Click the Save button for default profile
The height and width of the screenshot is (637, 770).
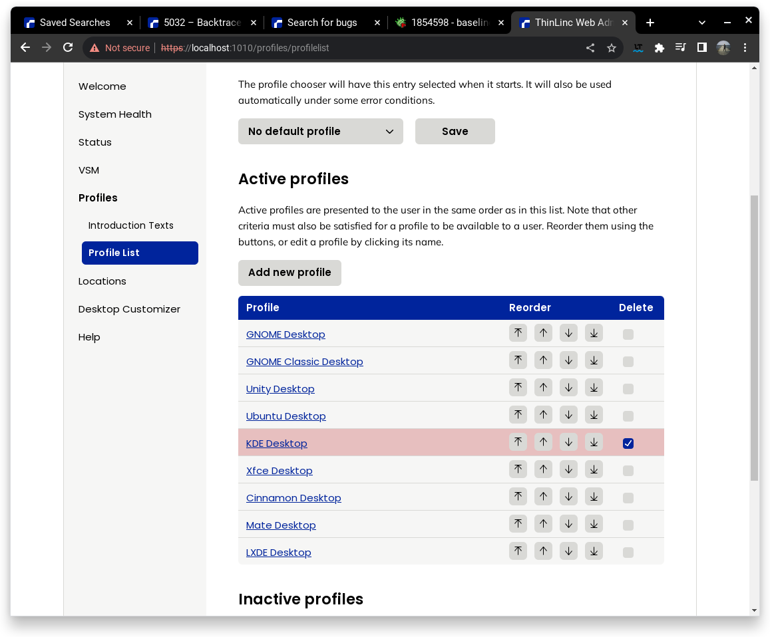tap(455, 132)
